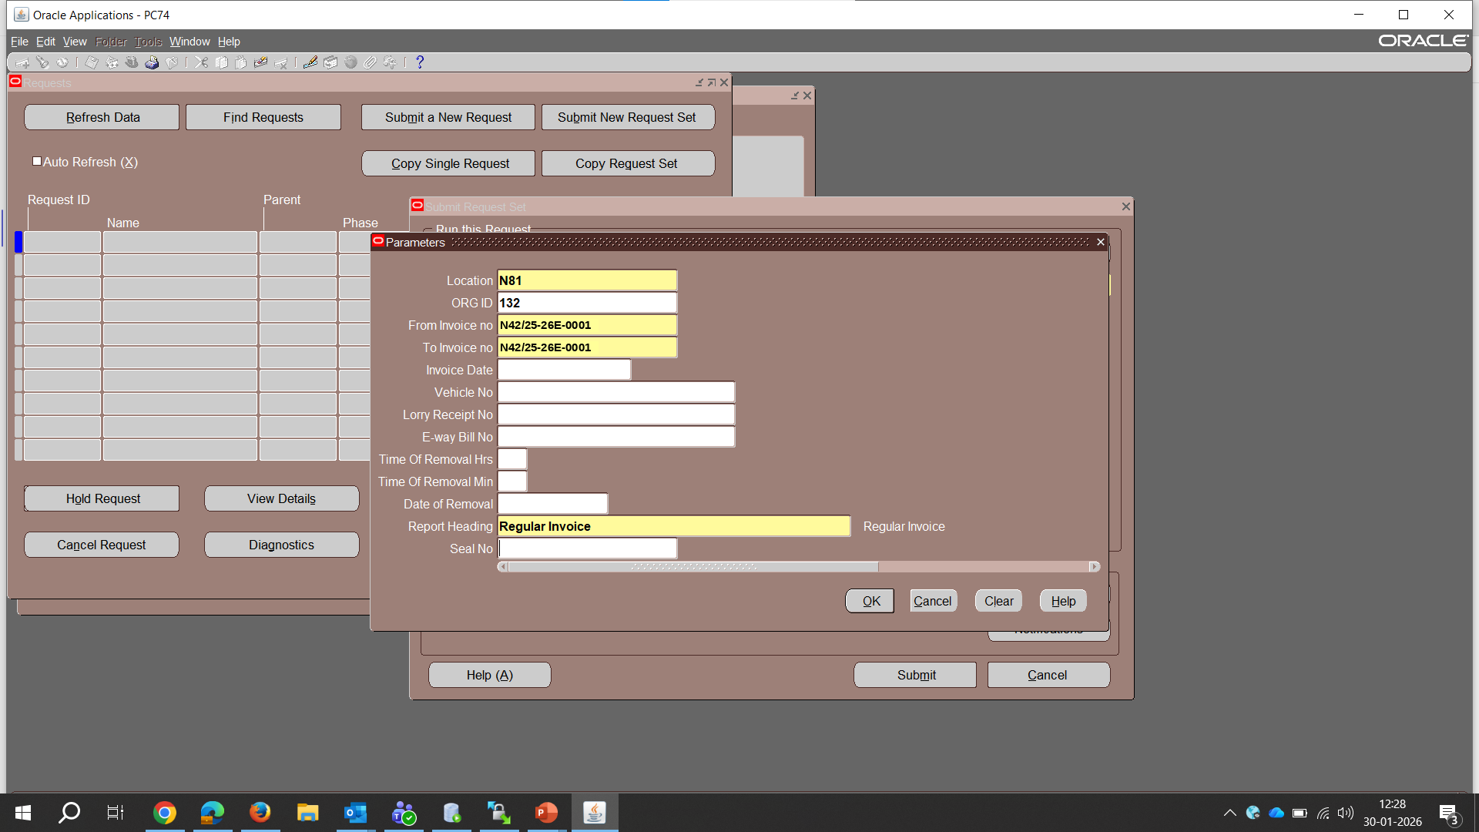Click the Submit New Request Set button
This screenshot has width=1479, height=832.
[627, 117]
